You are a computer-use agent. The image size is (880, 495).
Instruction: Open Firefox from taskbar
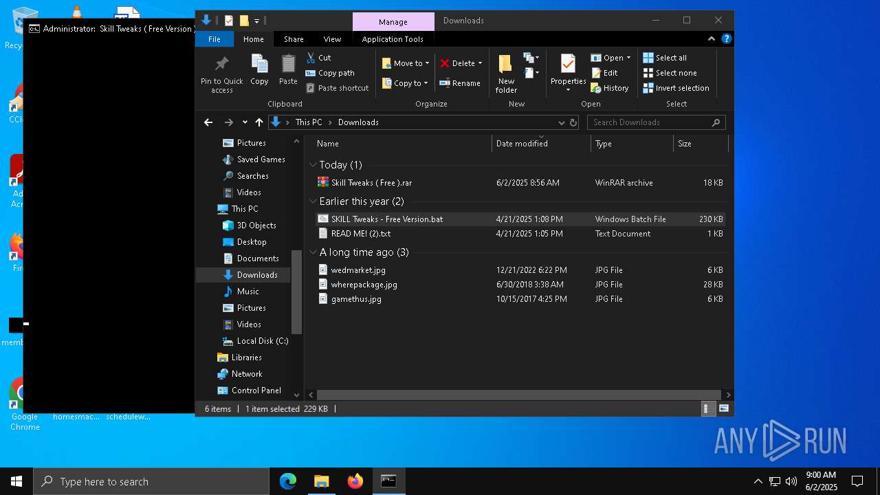click(355, 481)
